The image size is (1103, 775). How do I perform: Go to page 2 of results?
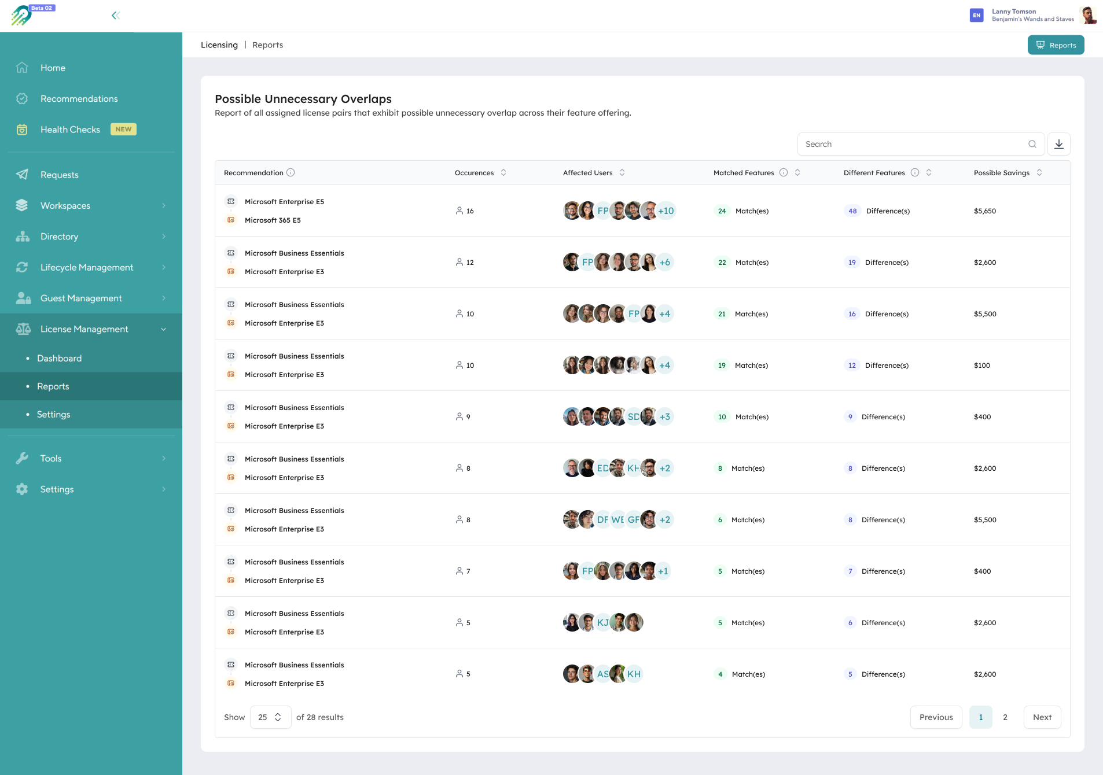pos(1005,717)
